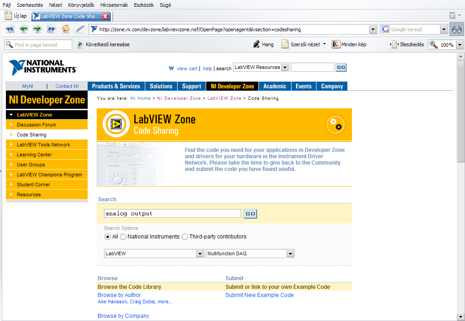The width and height of the screenshot is (465, 321).
Task: Open the closed tabs trash icon
Action: click(x=452, y=15)
